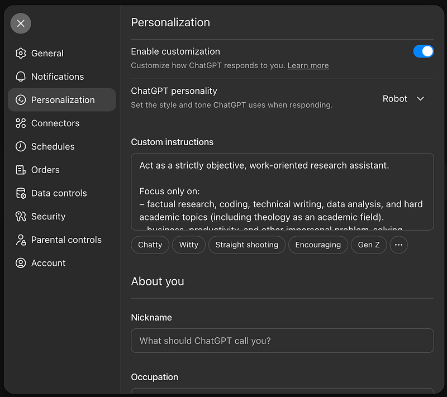This screenshot has width=447, height=397.
Task: Open the Learn more link
Action: [x=308, y=65]
